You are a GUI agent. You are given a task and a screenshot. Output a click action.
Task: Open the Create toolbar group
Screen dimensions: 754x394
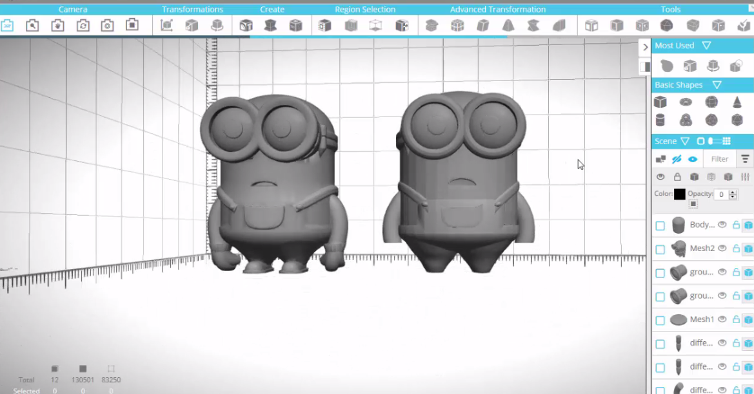(272, 9)
